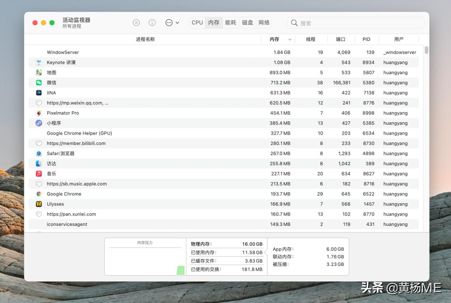The height and width of the screenshot is (303, 451).
Task: Sort processes by the 线程 column header
Action: 311,39
